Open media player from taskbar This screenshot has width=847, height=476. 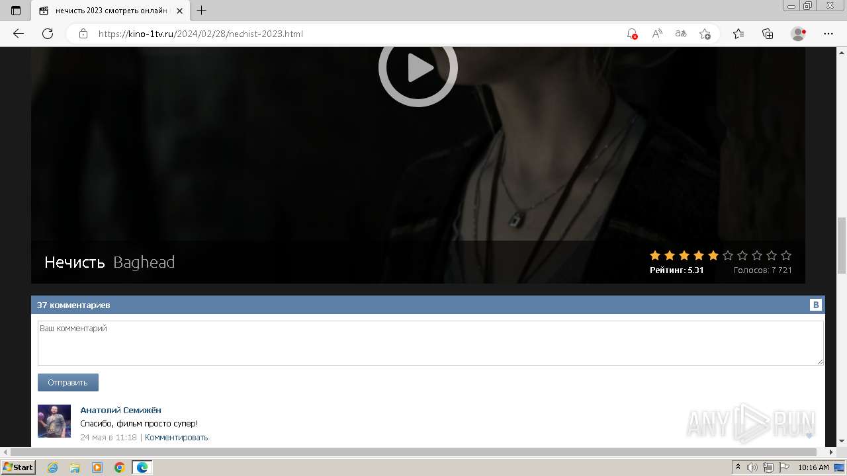tap(97, 467)
